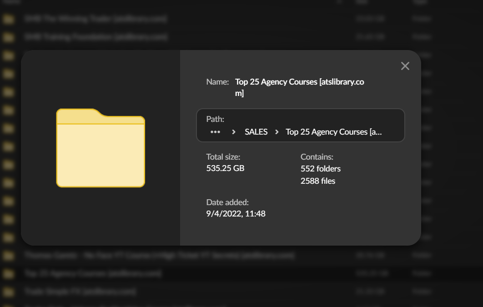Click the 535.25 GB total size value
This screenshot has width=483, height=307.
225,168
